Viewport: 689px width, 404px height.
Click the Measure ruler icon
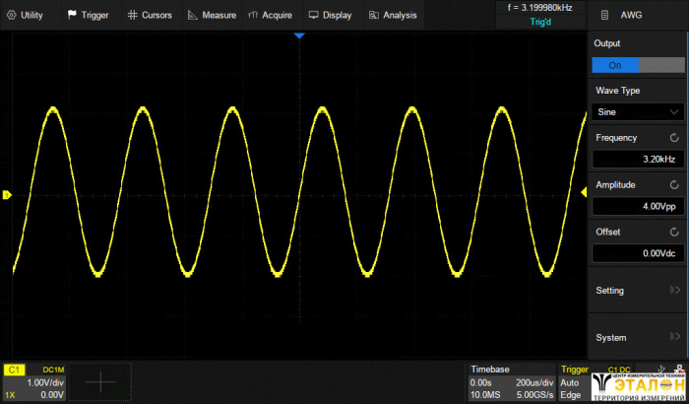coord(193,15)
